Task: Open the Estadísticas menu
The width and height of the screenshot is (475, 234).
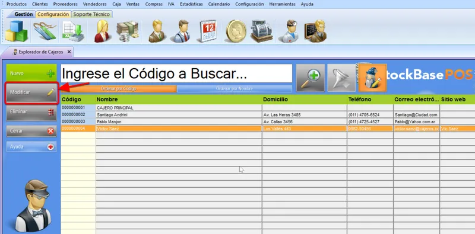Action: pyautogui.click(x=191, y=4)
